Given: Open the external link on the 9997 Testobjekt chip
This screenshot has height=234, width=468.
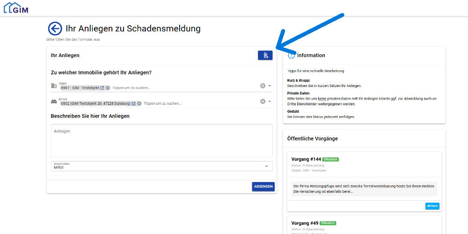Looking at the screenshot, I should coord(102,88).
